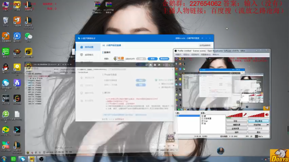Switch to YY raccoon app in taskbar
Image resolution: width=289 pixels, height=162 pixels.
[x=32, y=159]
